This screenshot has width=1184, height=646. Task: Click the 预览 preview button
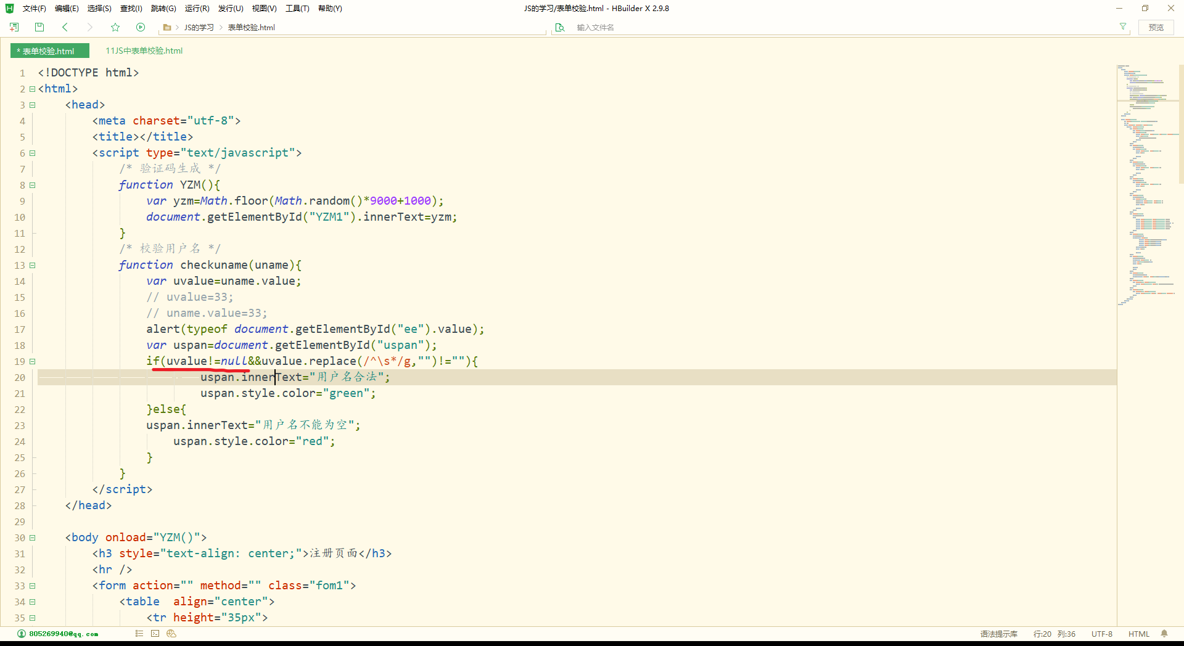click(x=1156, y=27)
